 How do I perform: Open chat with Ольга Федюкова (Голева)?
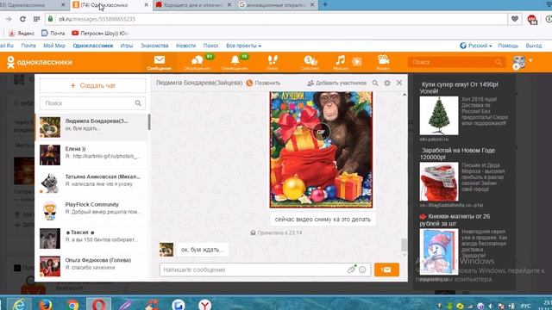point(91,266)
